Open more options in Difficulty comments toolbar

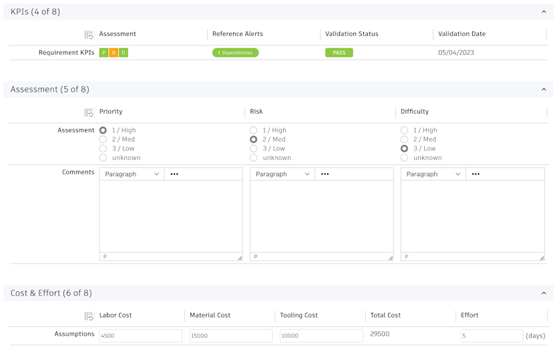tap(476, 174)
